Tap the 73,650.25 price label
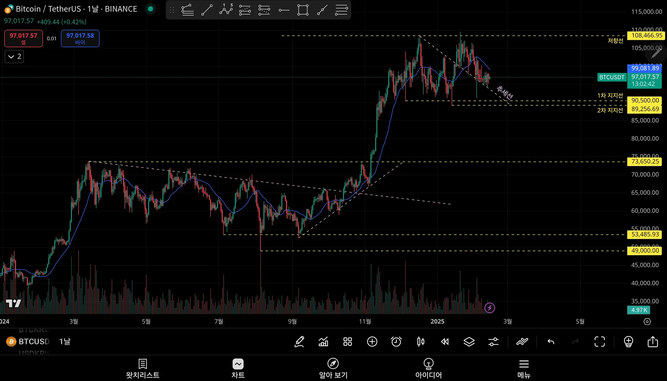This screenshot has width=667, height=381. click(x=645, y=162)
